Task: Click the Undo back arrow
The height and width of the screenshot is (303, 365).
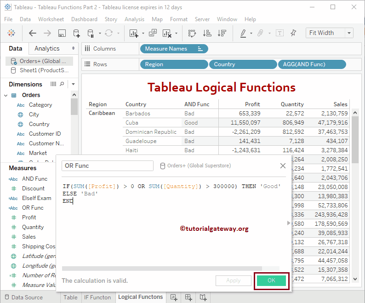Action: point(33,33)
